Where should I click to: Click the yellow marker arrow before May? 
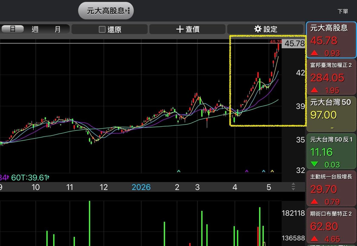tap(272, 171)
